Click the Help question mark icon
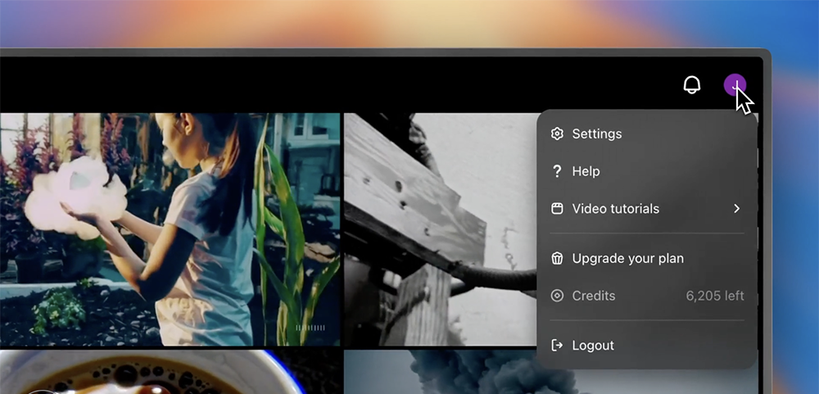 point(557,171)
